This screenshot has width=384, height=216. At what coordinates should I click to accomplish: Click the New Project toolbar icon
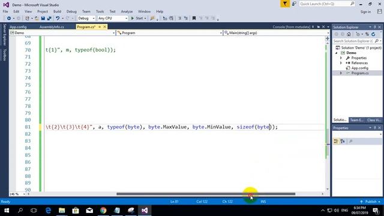27,19
